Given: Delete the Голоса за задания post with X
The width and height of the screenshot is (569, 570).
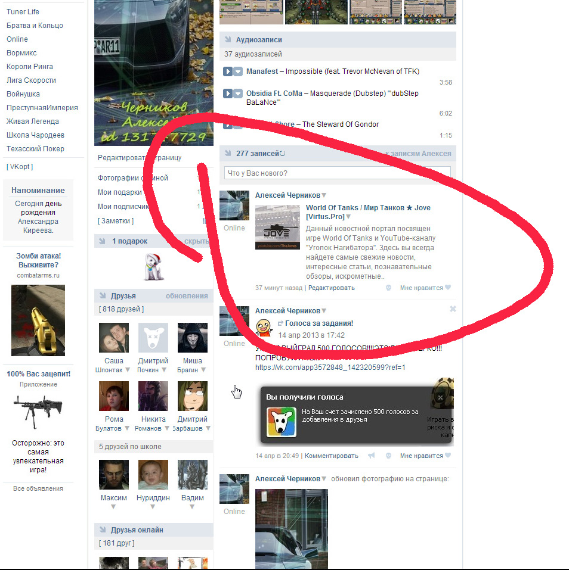Looking at the screenshot, I should (x=453, y=309).
